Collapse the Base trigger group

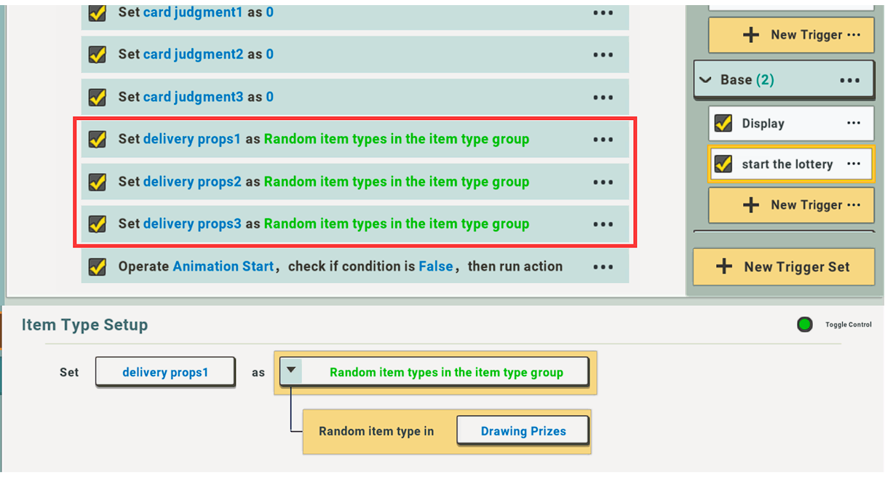click(x=705, y=81)
